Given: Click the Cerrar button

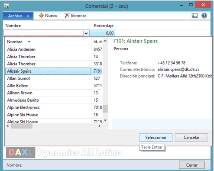Looking at the screenshot, I should pos(192,165).
